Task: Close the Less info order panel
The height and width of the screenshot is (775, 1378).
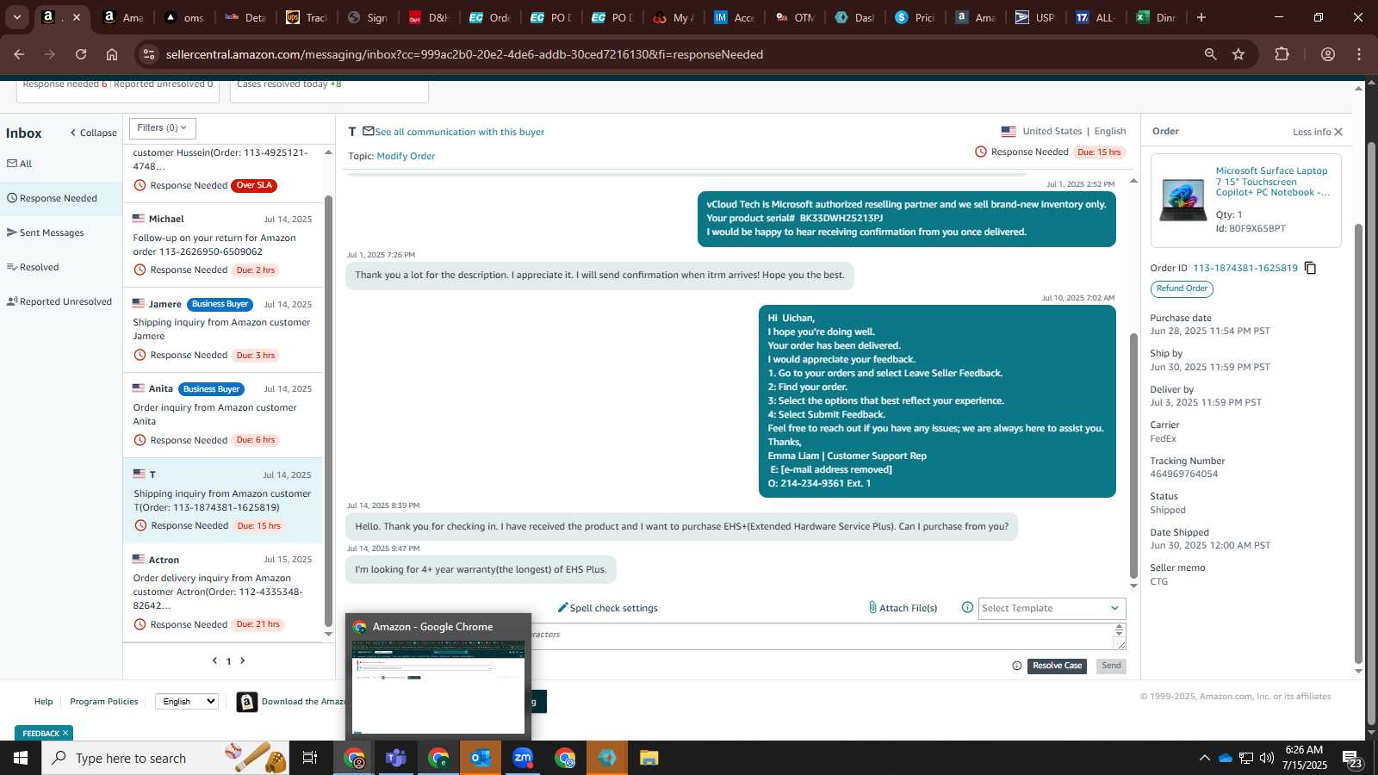Action: point(1338,132)
